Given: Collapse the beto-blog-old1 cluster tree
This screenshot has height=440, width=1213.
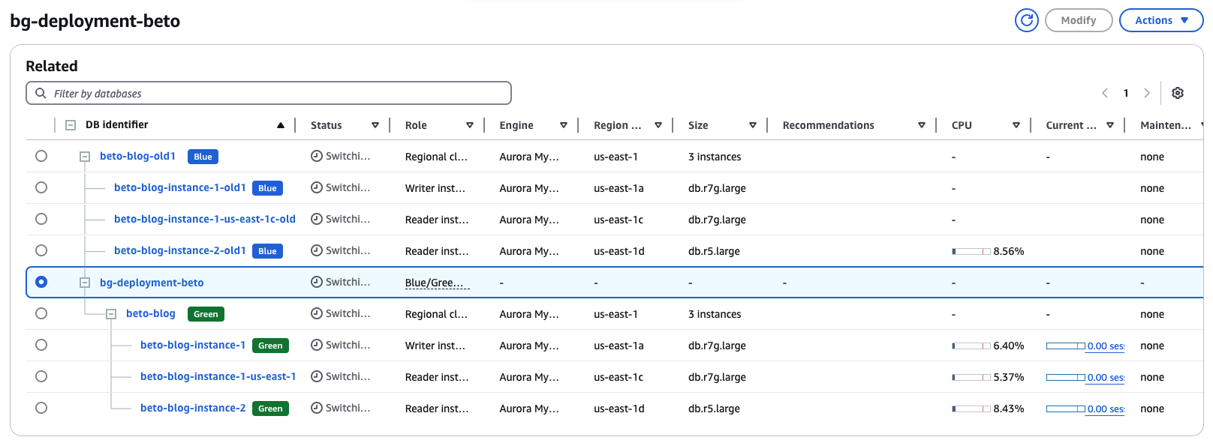Looking at the screenshot, I should [x=85, y=157].
